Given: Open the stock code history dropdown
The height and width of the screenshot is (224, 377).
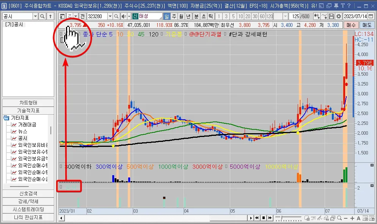Looking at the screenshot, I should pyautogui.click(x=110, y=16).
